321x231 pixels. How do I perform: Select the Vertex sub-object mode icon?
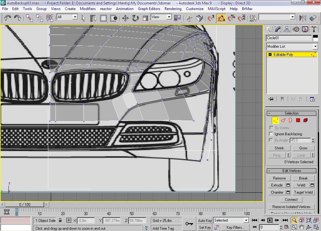[275, 120]
